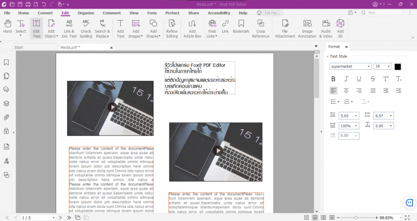
Task: Select the Link tool
Action: 225,26
